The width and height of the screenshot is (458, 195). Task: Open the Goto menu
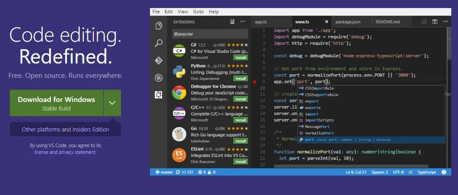pyautogui.click(x=198, y=12)
